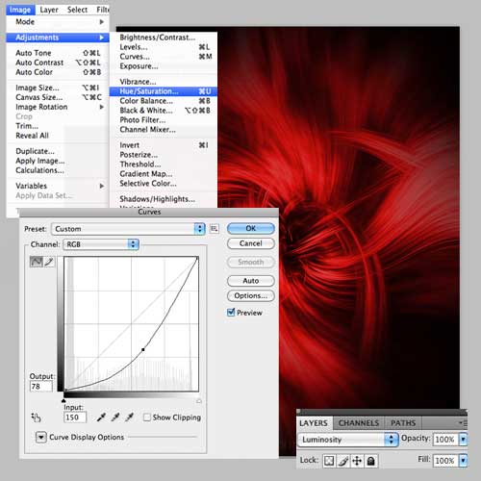The width and height of the screenshot is (481, 481).
Task: Select the curve point edit tool
Action: click(x=36, y=262)
